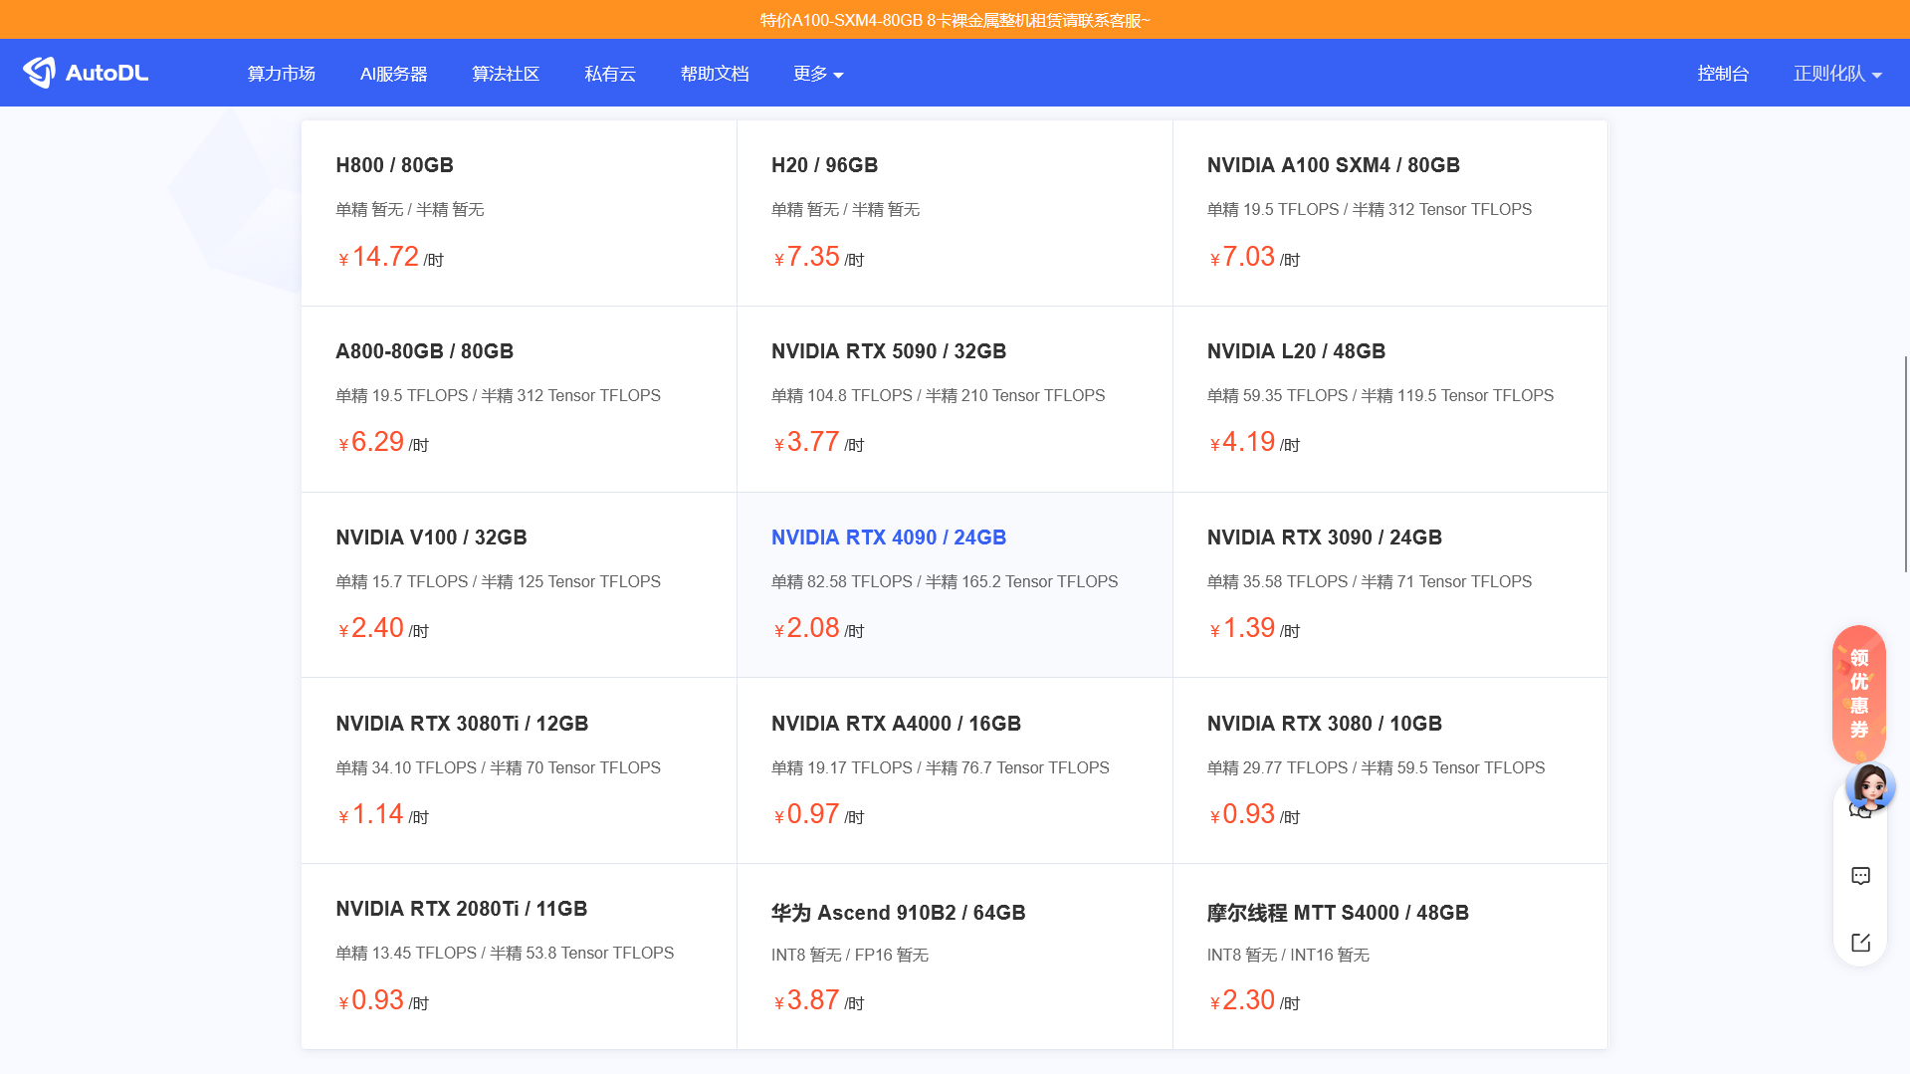Select the H800 / 80GB GPU card
This screenshot has width=1910, height=1074.
tap(519, 213)
